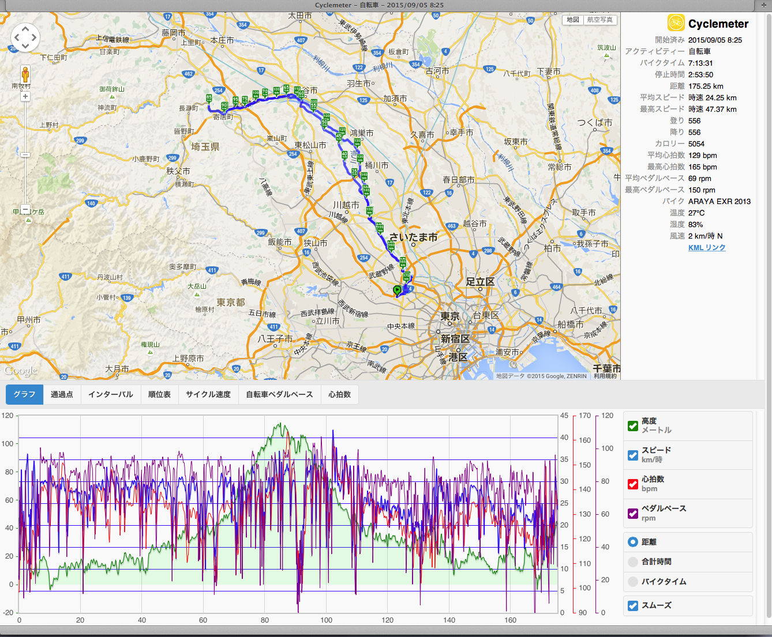This screenshot has width=772, height=637.
Task: Switch the map to 航空写真 view
Action: point(600,20)
